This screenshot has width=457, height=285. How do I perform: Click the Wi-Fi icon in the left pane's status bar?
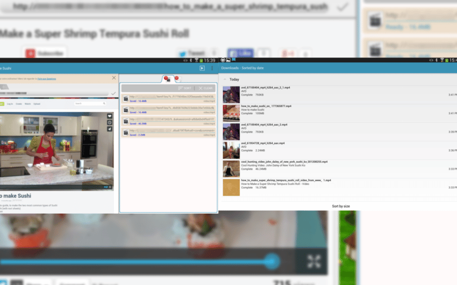196,60
